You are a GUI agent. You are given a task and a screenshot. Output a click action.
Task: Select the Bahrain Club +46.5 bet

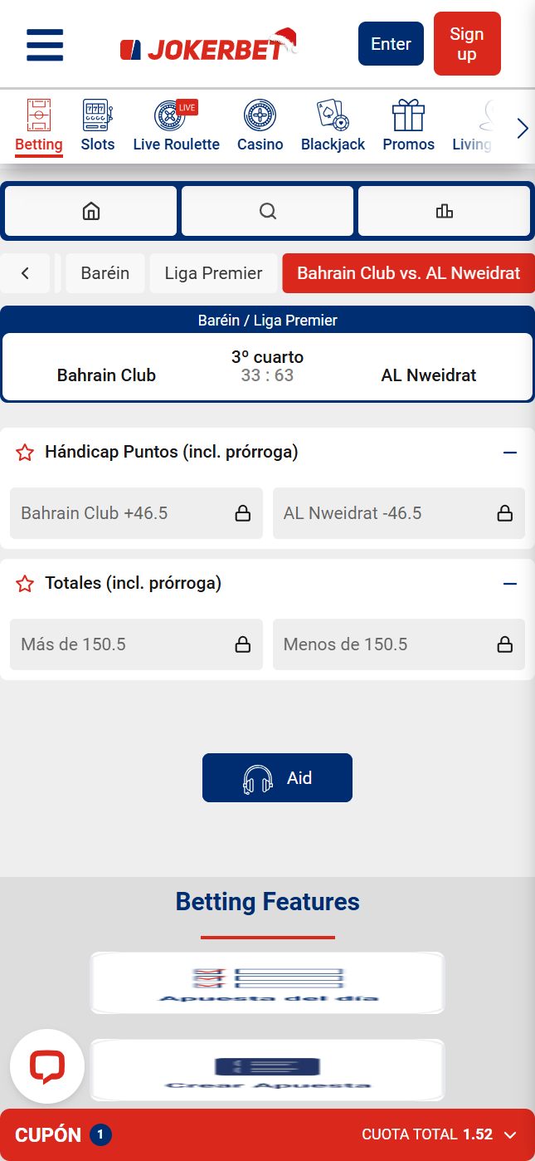[136, 513]
